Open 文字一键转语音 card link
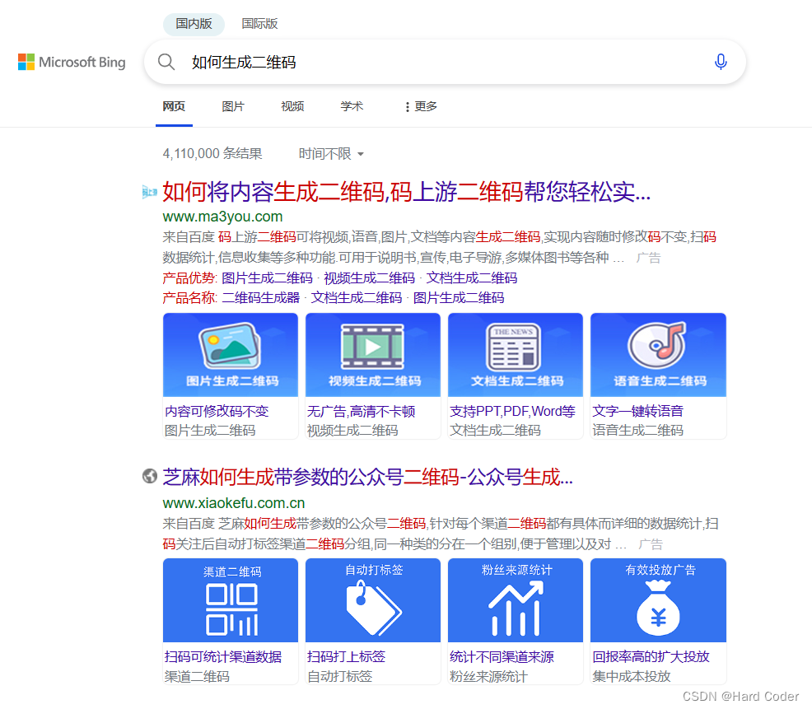The width and height of the screenshot is (812, 709). [638, 411]
